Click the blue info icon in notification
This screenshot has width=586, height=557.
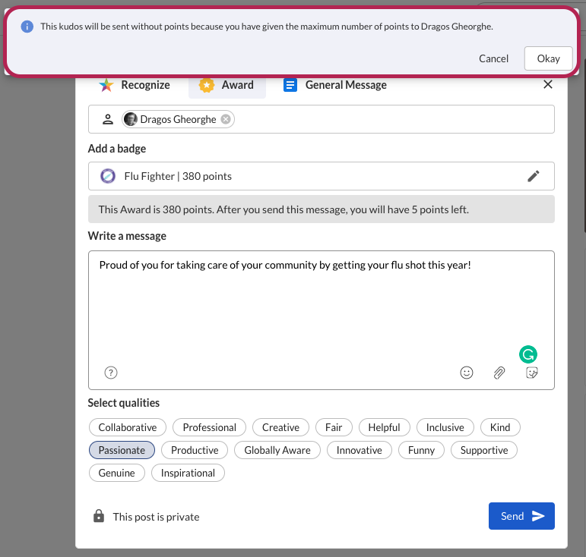point(27,27)
